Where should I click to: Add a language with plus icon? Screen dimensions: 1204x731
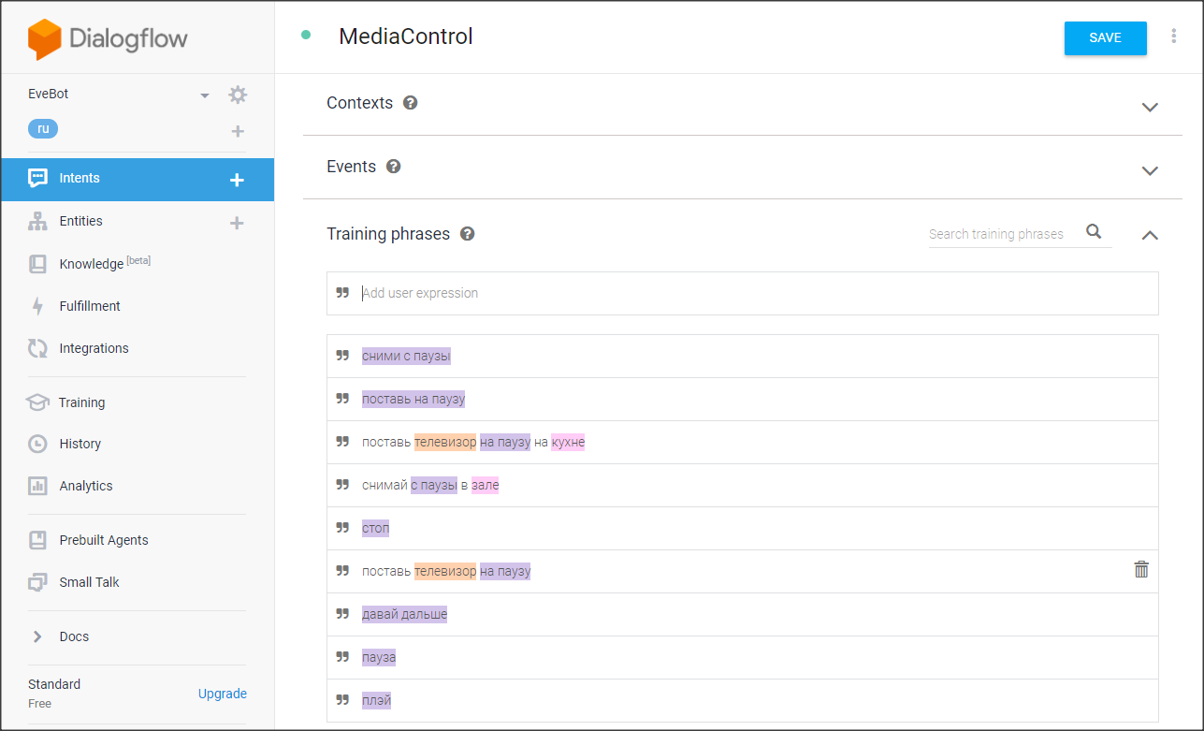click(x=238, y=131)
